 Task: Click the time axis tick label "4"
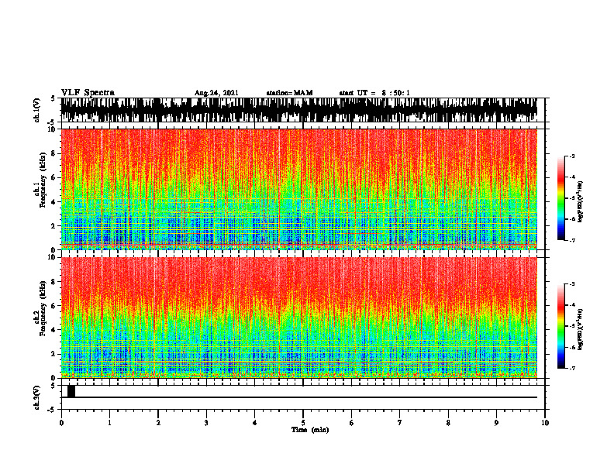255,423
